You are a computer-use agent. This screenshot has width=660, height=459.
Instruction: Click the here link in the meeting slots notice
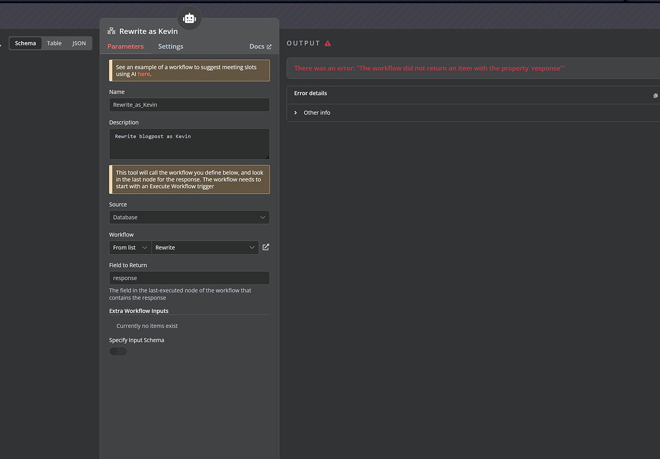tap(143, 74)
